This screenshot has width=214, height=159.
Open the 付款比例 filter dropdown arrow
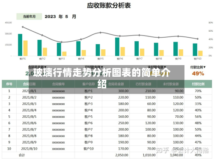(x=205, y=67)
